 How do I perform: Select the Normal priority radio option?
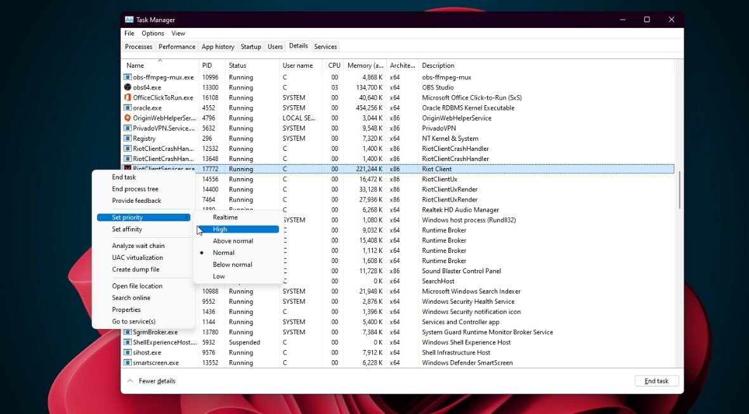click(x=223, y=252)
